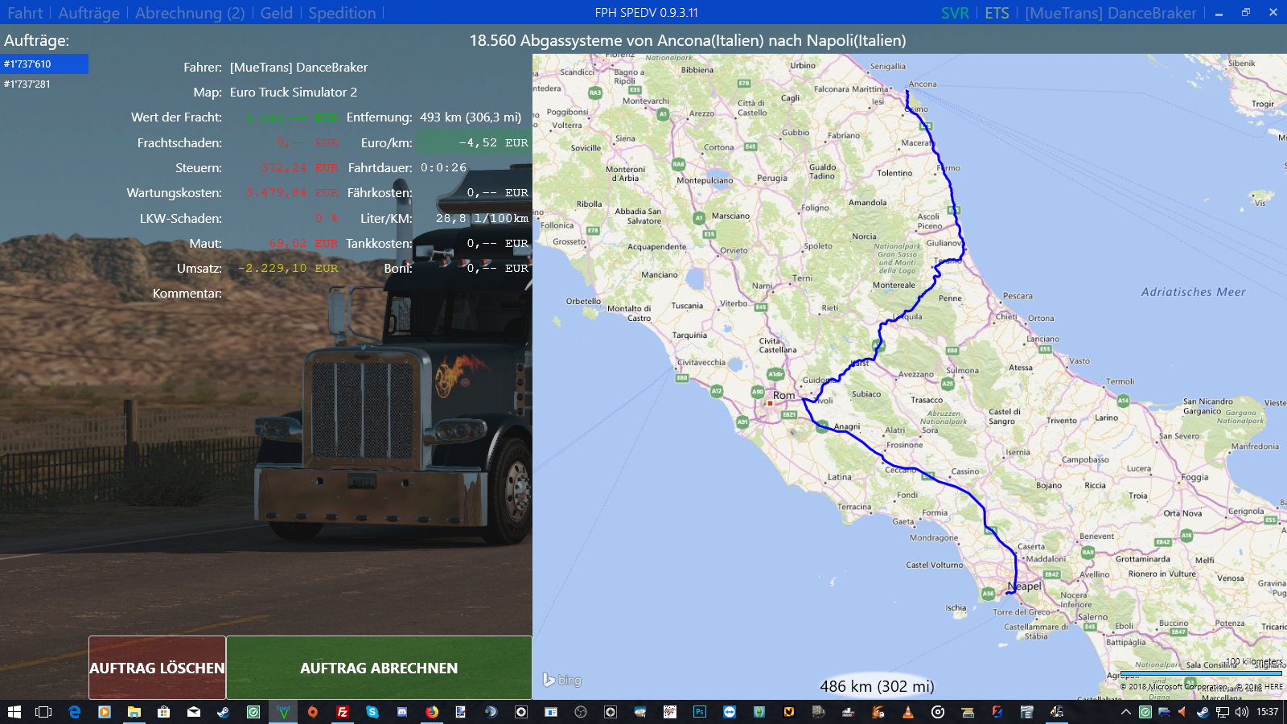This screenshot has height=724, width=1287.
Task: Click Perugia label on the map
Action: pyautogui.click(x=772, y=178)
